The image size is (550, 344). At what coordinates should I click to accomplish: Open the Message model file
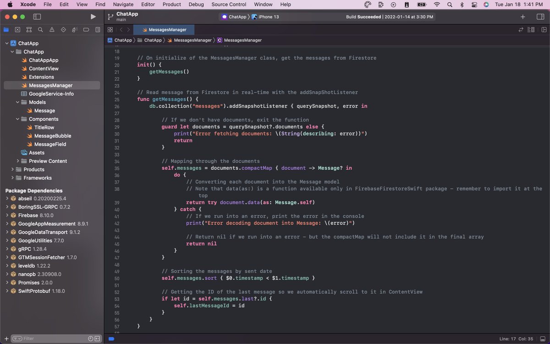[x=44, y=111]
